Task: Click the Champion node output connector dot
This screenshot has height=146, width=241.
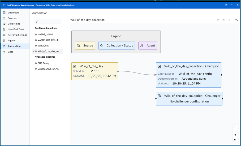Action: pyautogui.click(x=221, y=75)
